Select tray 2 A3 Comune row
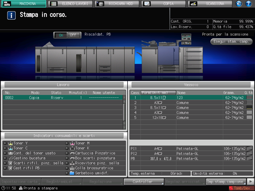 click(191, 102)
